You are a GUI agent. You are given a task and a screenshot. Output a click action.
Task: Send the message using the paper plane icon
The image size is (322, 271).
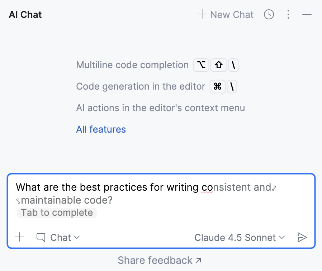pos(302,237)
